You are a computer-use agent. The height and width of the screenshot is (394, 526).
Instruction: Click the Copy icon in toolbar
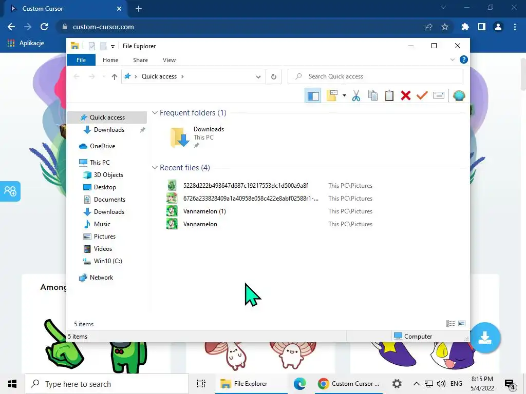(x=373, y=96)
